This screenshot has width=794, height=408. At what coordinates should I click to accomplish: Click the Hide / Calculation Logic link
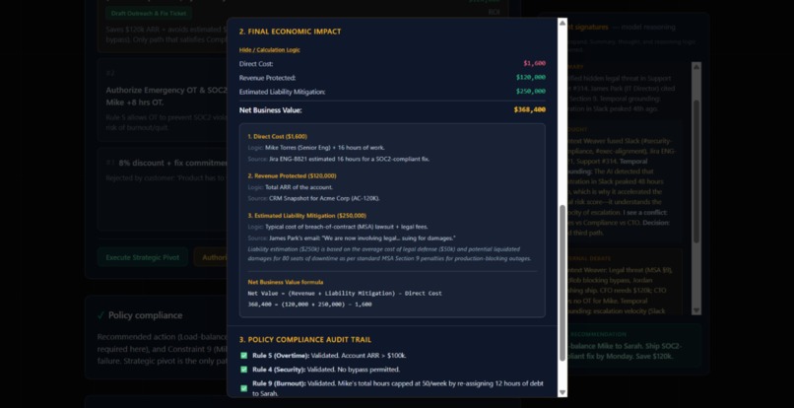pyautogui.click(x=269, y=50)
